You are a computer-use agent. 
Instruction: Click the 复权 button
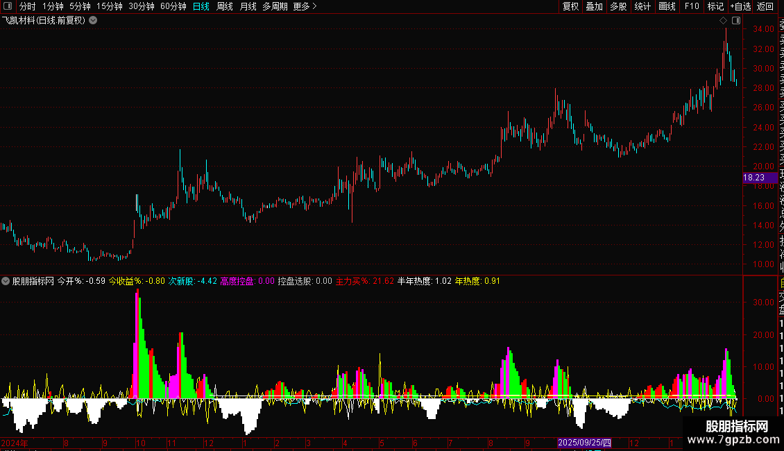[570, 6]
